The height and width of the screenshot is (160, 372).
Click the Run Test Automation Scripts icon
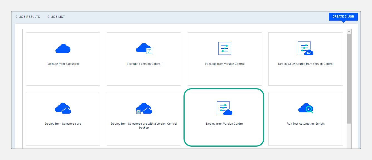[305, 108]
